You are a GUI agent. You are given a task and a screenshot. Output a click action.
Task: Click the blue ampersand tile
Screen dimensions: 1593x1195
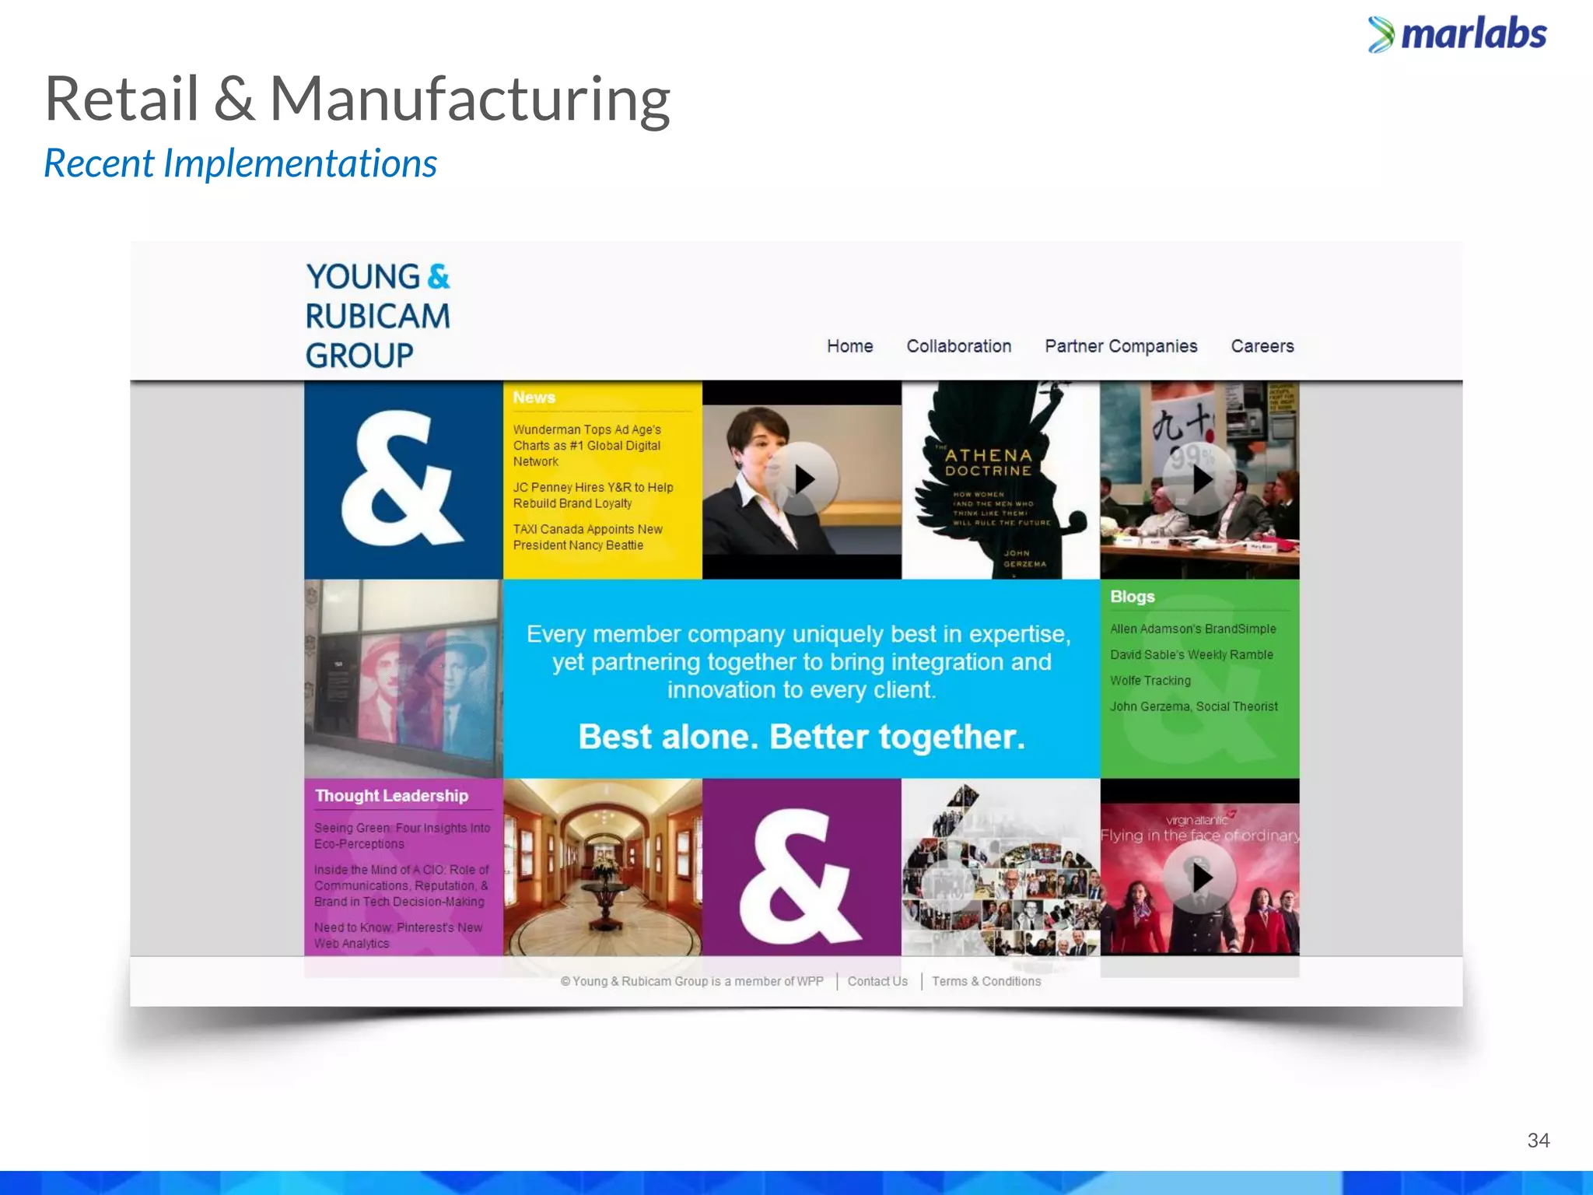coord(403,479)
